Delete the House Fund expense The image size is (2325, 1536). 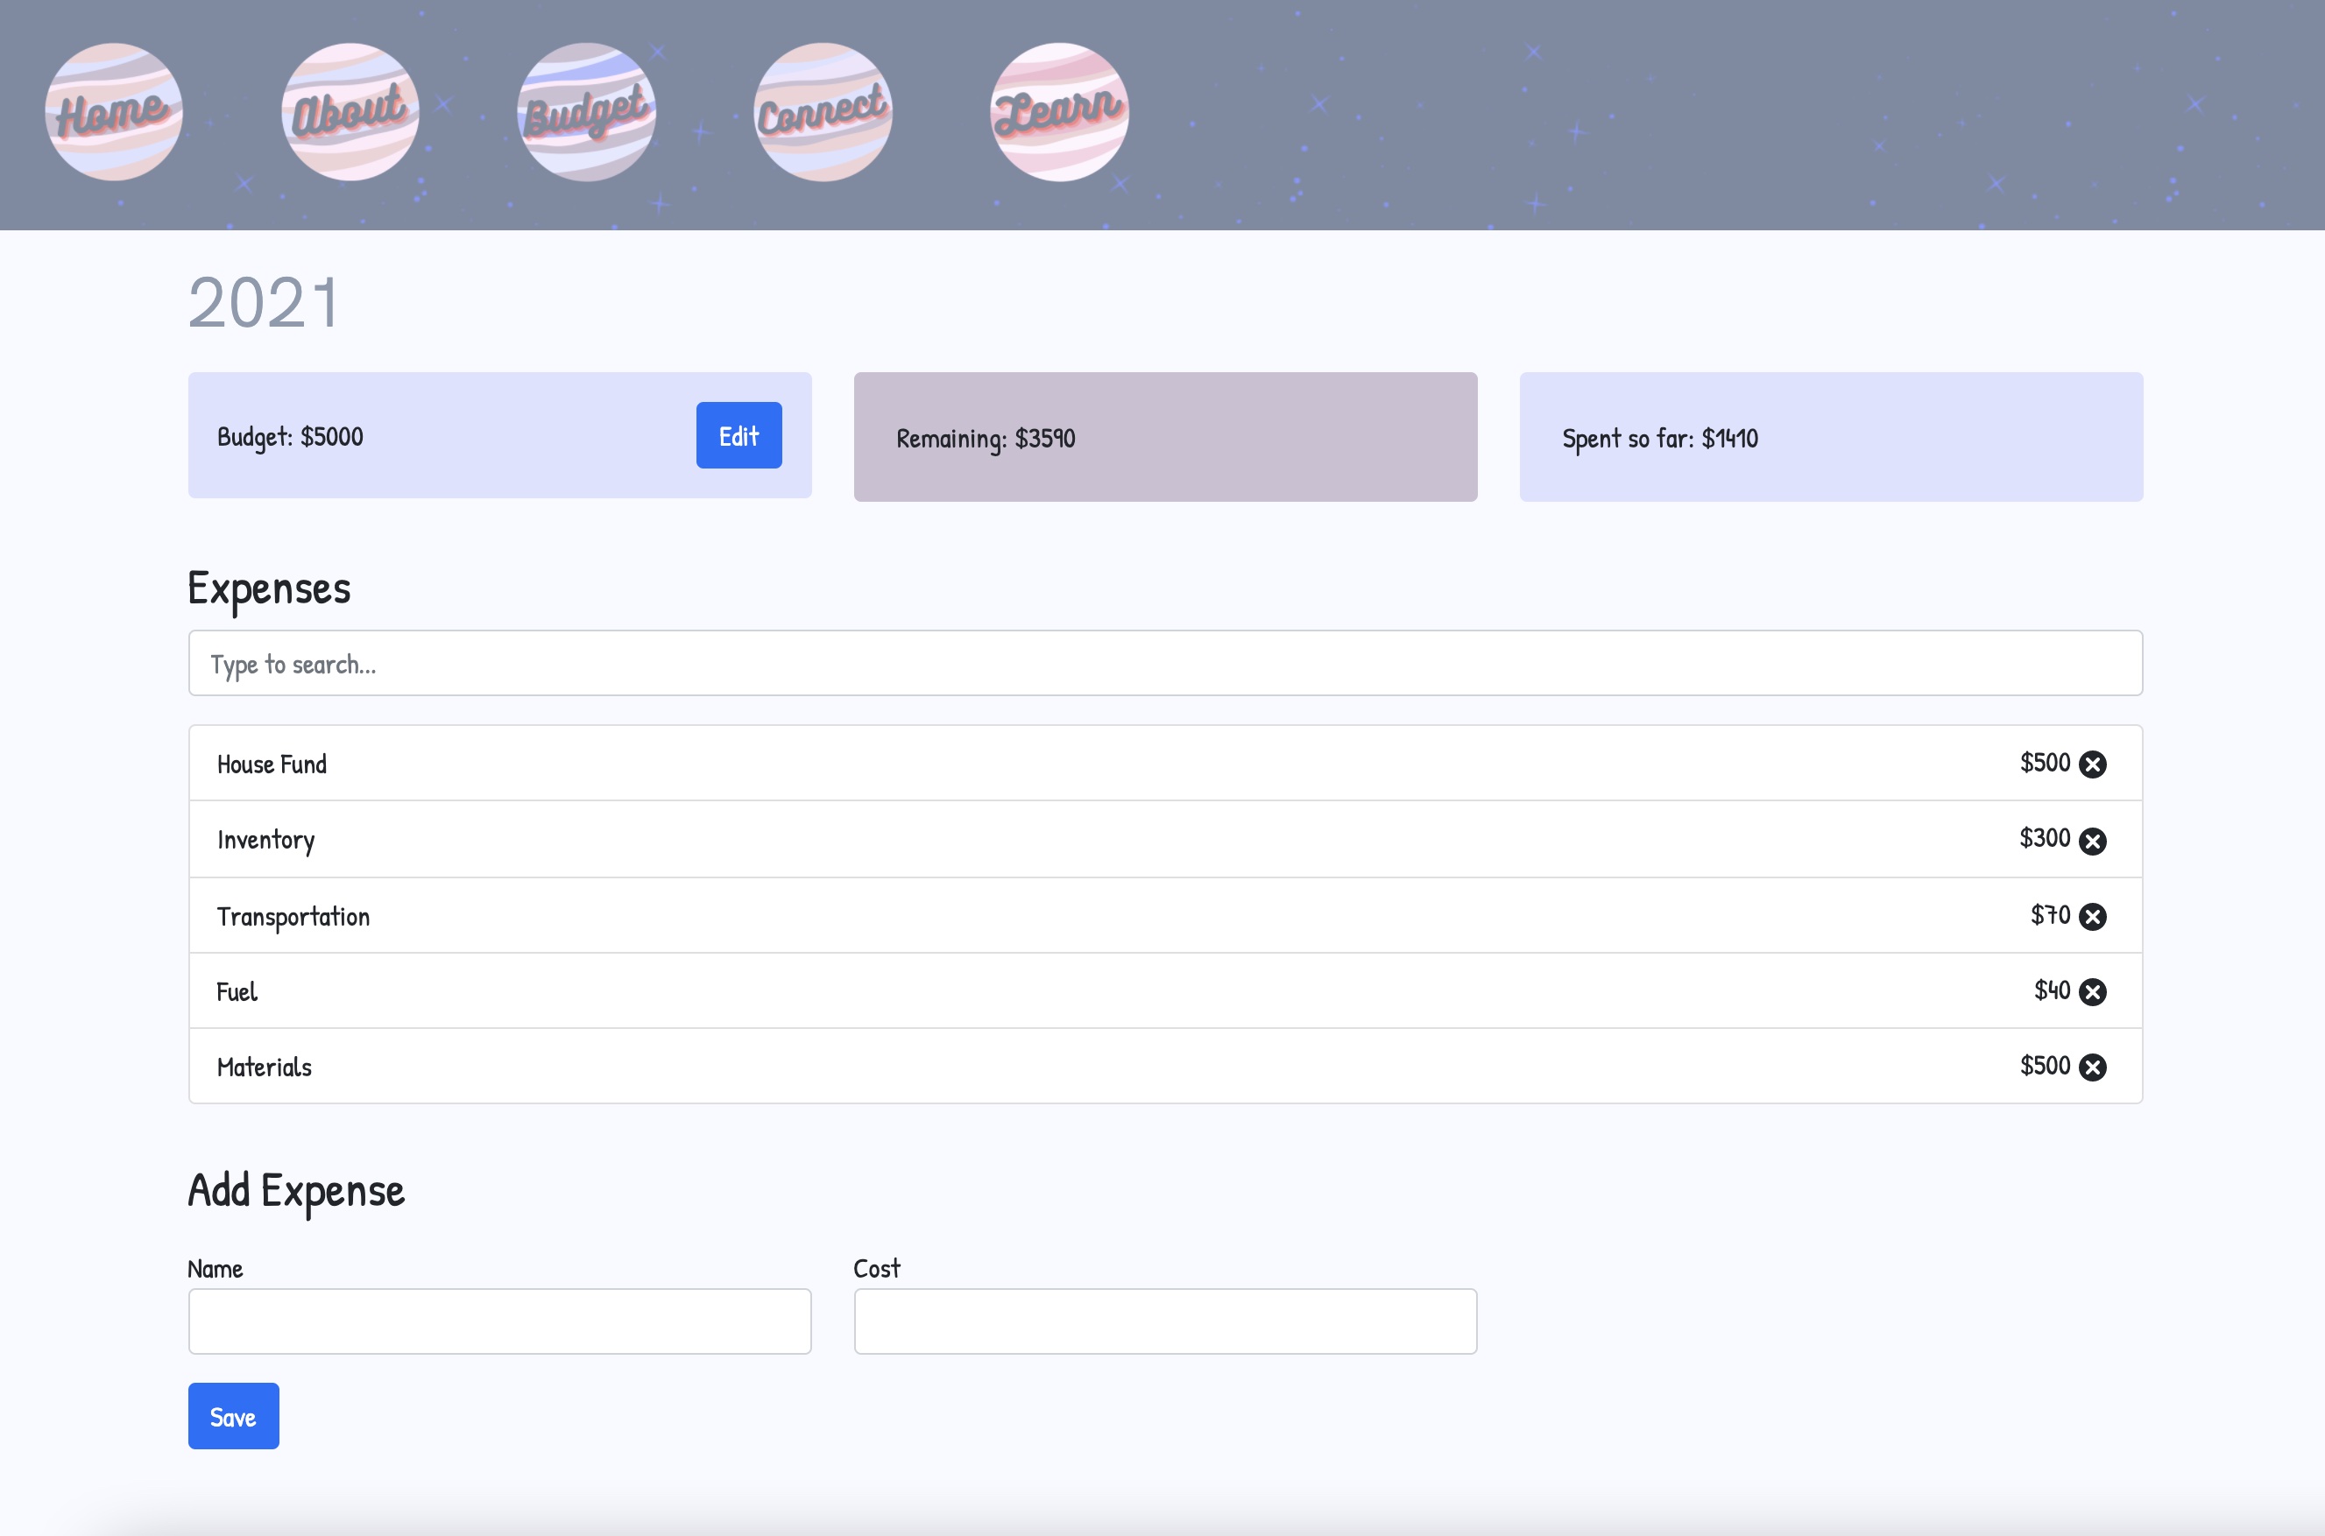pos(2092,764)
